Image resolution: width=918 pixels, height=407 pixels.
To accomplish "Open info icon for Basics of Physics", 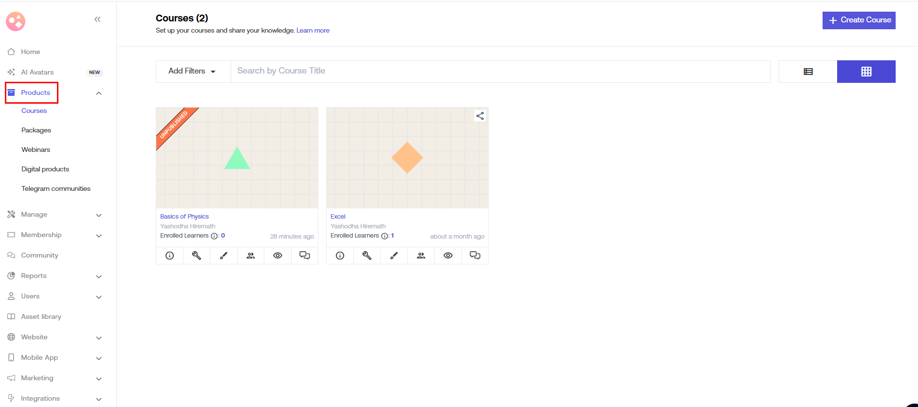I will 169,256.
